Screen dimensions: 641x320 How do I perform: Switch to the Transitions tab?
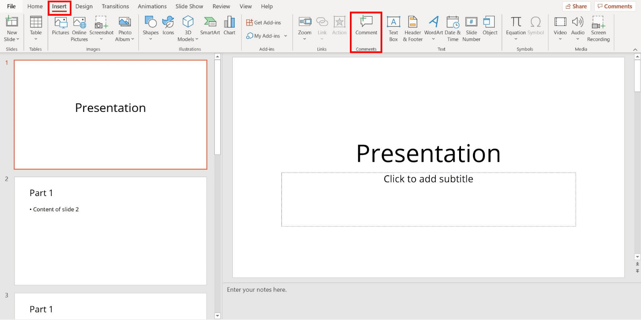[115, 6]
